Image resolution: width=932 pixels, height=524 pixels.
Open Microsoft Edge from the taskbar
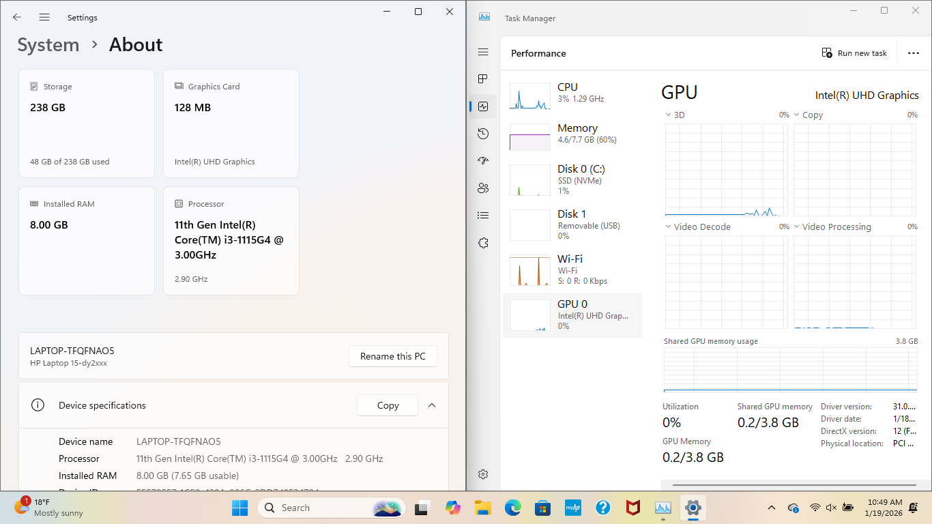[x=513, y=508]
